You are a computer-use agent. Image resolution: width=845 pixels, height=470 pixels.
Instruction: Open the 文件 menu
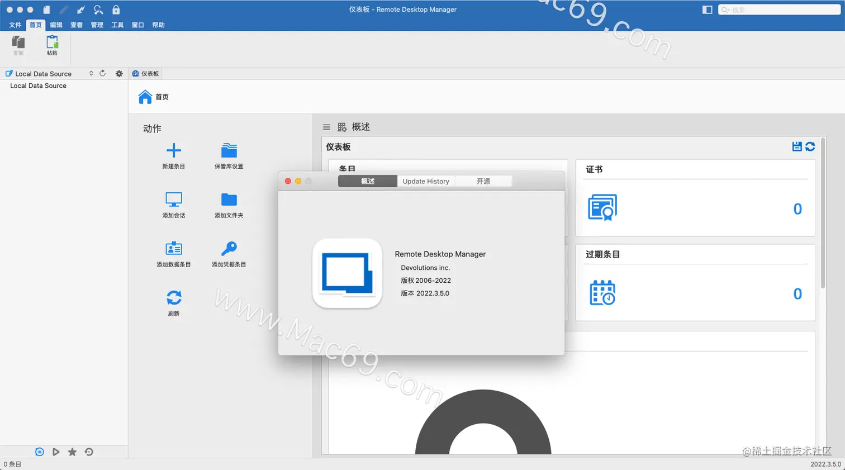click(x=15, y=25)
